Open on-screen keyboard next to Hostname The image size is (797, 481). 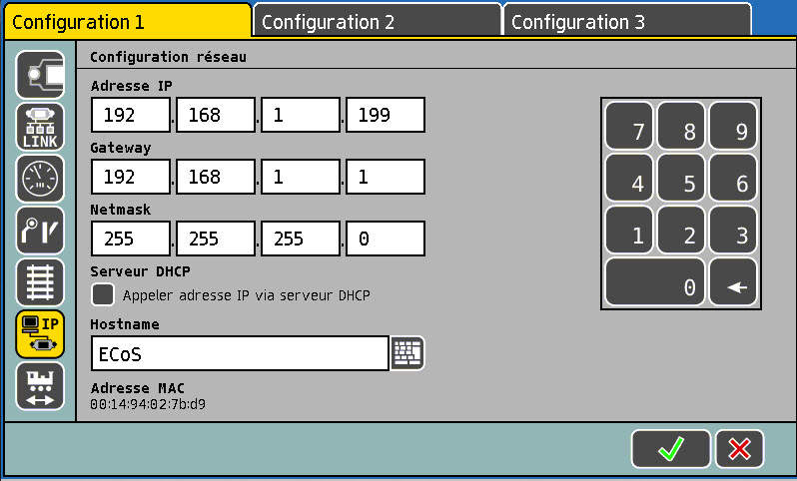tap(407, 353)
